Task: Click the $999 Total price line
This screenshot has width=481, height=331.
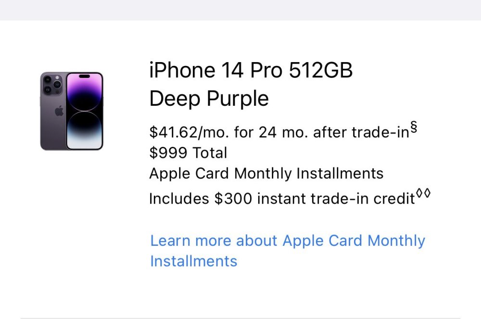Action: [188, 153]
